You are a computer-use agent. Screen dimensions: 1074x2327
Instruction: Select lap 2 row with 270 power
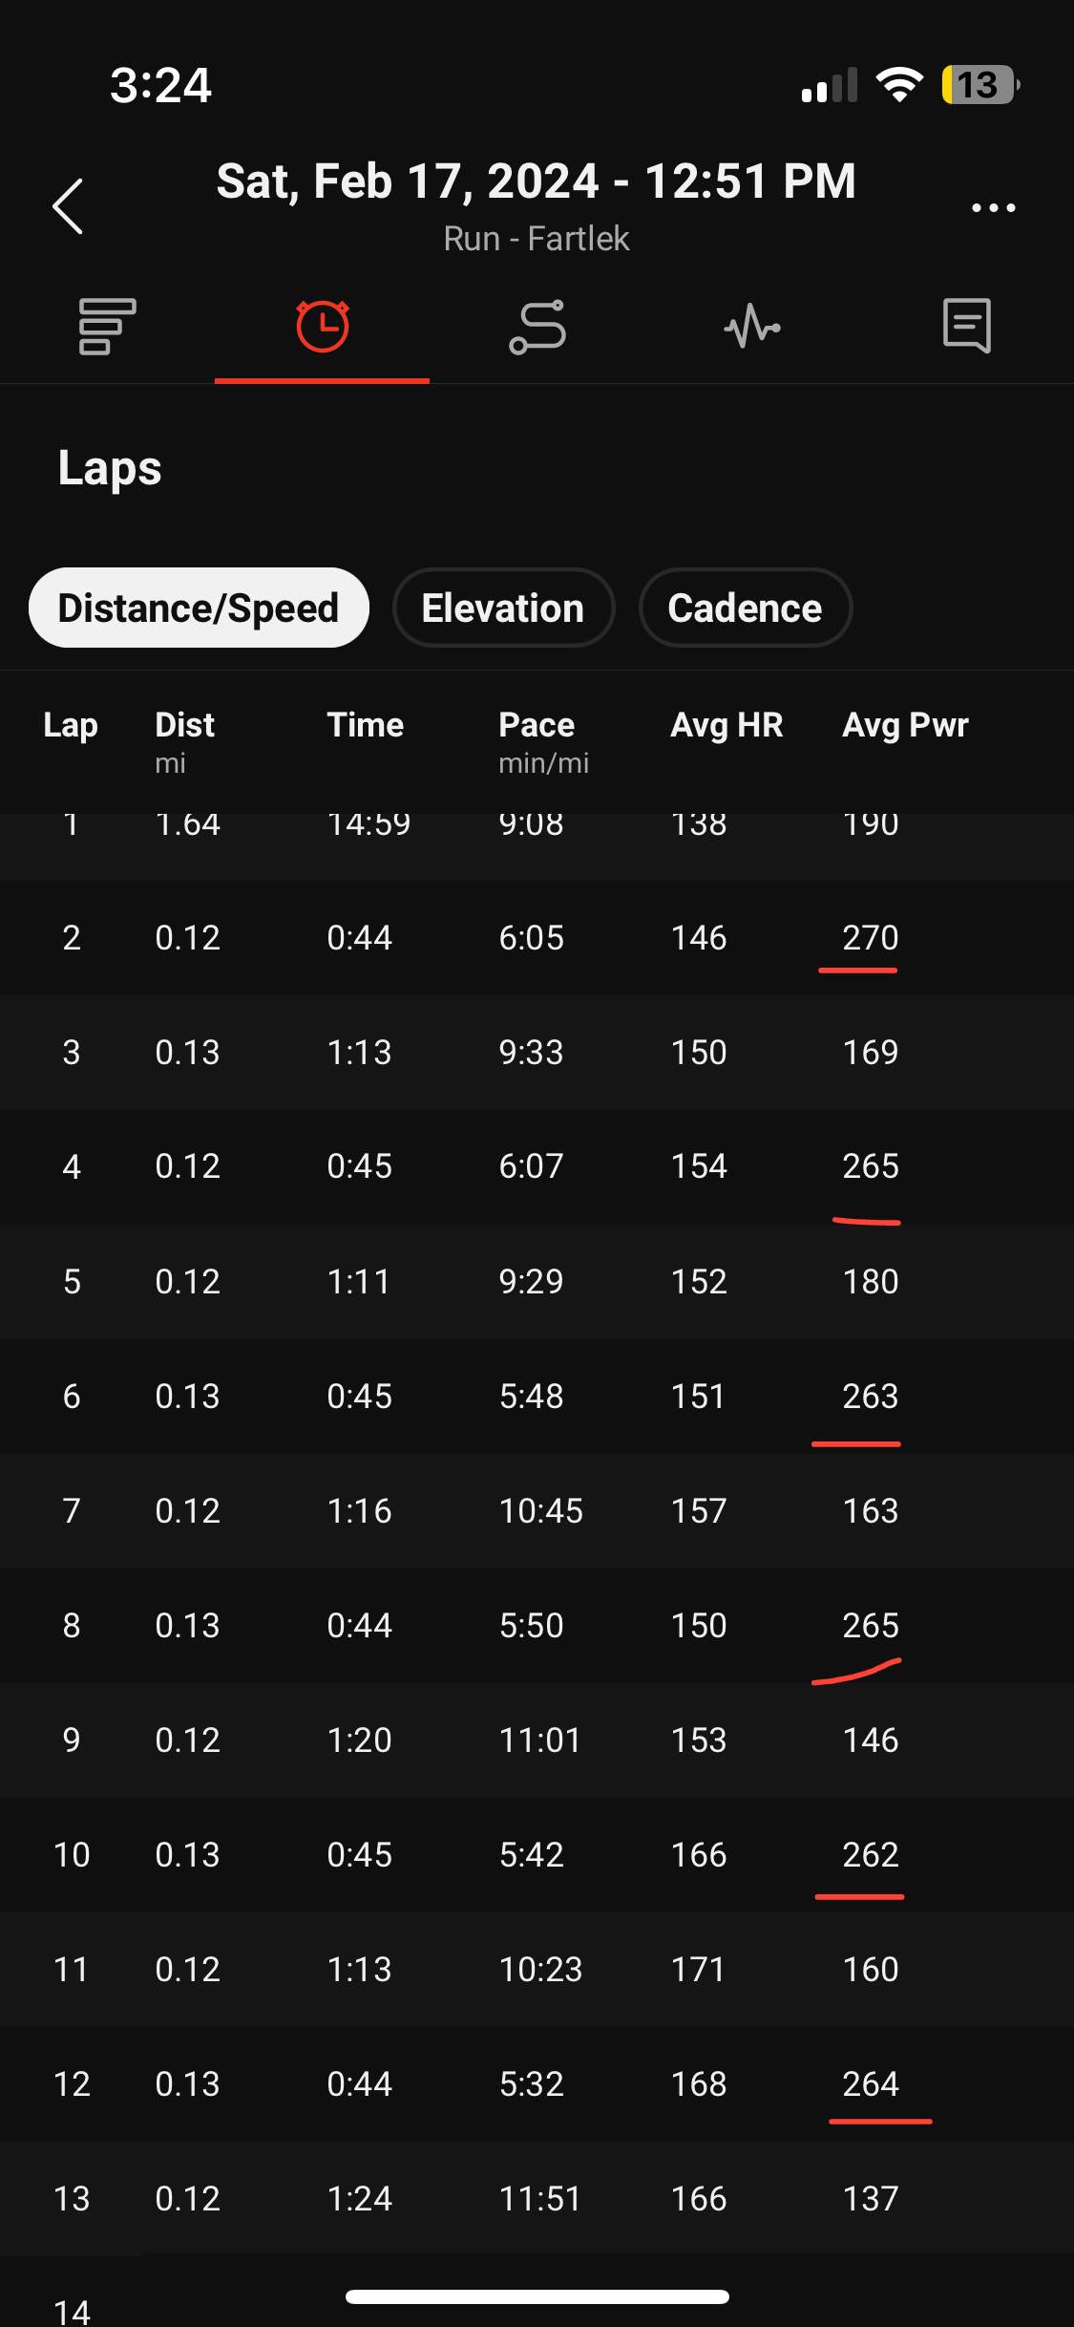537,937
